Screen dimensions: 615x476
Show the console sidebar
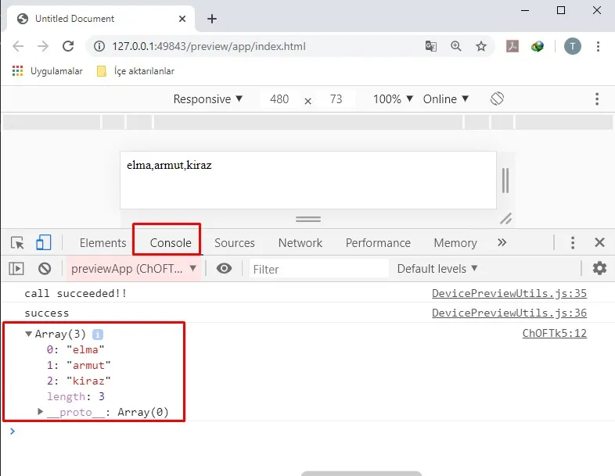(x=16, y=268)
